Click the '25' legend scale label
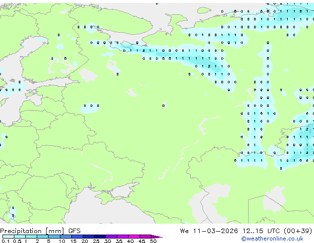Screen dimensions: 314x243 (x=96, y=241)
